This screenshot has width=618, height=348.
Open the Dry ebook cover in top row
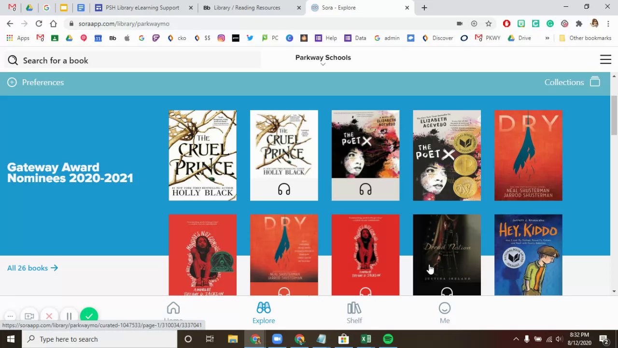528,155
